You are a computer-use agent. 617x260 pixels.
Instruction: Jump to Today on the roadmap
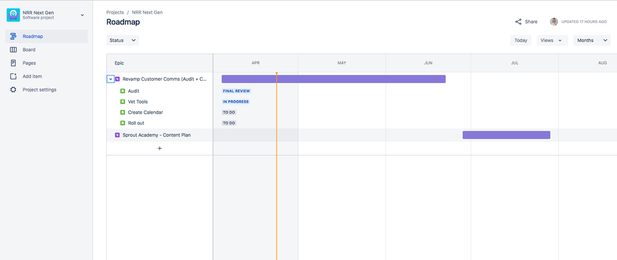tap(521, 40)
